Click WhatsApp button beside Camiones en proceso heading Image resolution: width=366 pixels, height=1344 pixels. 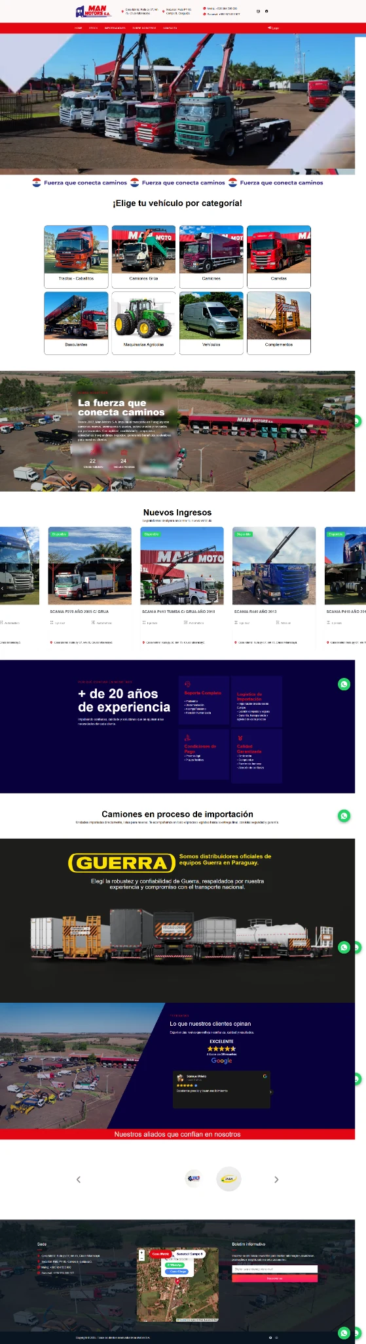pos(344,816)
